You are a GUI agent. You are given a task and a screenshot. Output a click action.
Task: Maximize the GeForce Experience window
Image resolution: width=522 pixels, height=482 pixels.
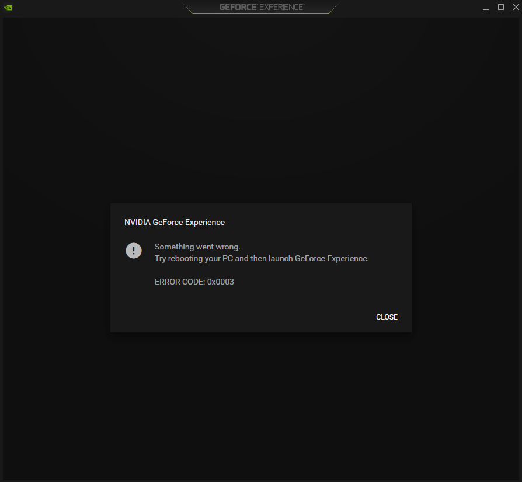coord(500,7)
